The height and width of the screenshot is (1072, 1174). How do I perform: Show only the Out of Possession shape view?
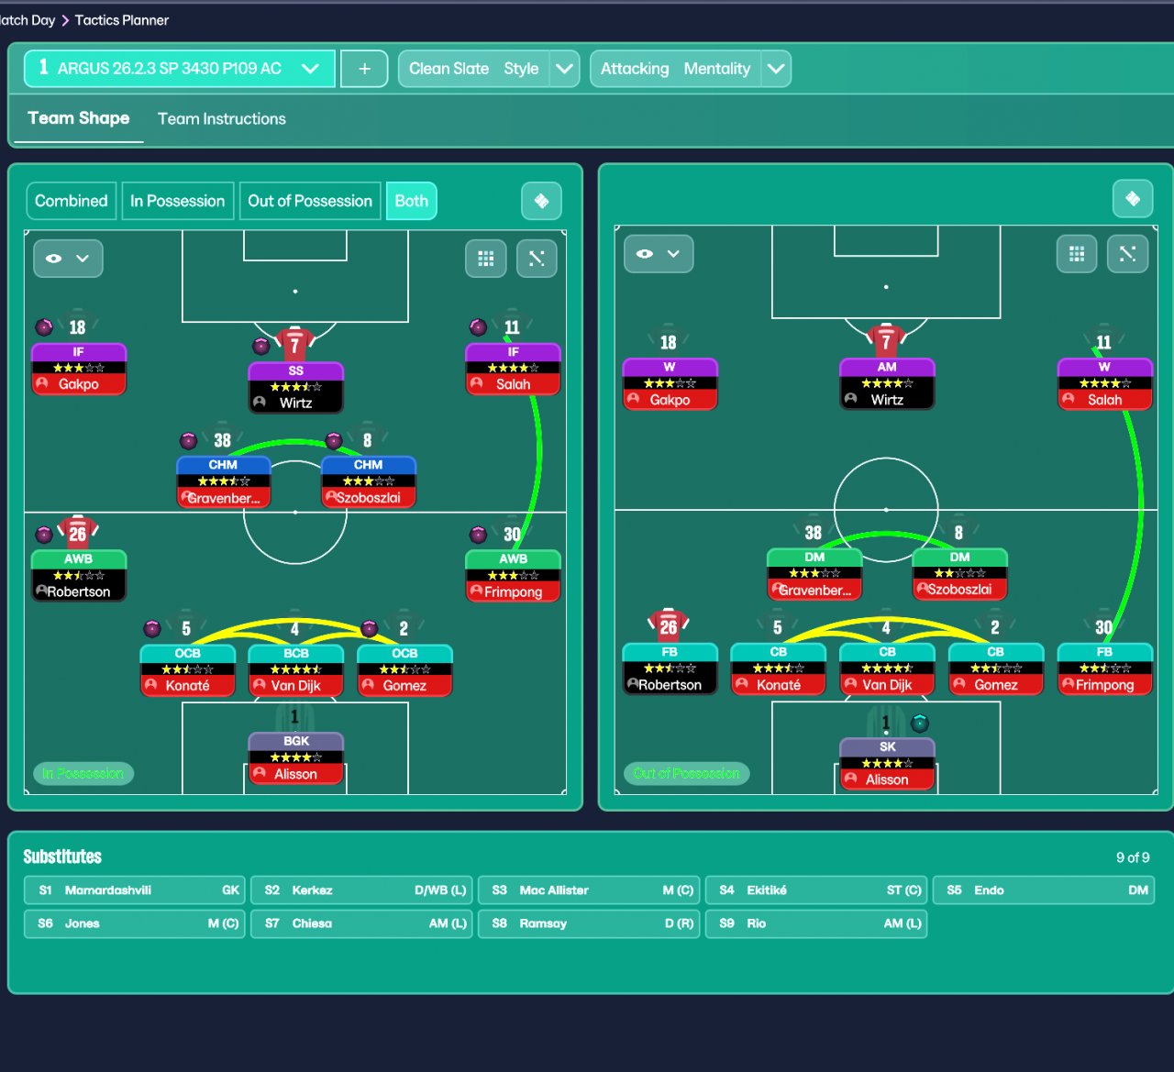pyautogui.click(x=310, y=201)
